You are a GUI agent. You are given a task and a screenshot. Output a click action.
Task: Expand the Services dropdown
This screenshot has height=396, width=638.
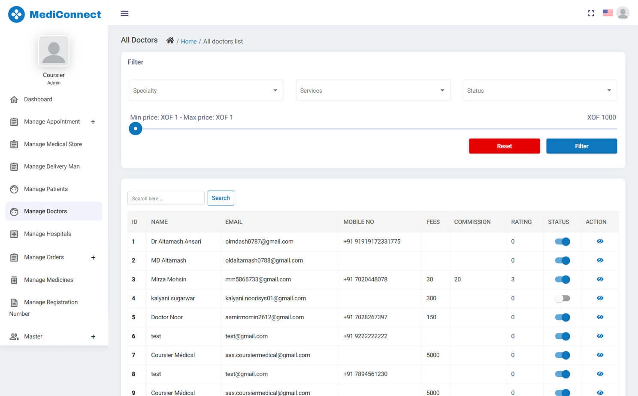point(372,91)
